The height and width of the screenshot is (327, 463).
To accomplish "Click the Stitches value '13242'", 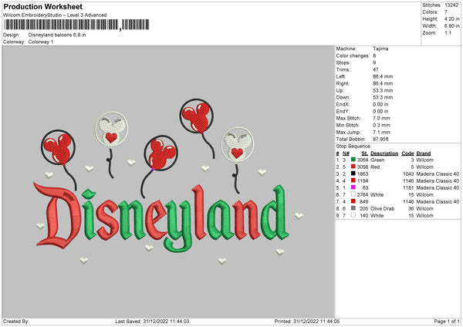I will point(451,5).
